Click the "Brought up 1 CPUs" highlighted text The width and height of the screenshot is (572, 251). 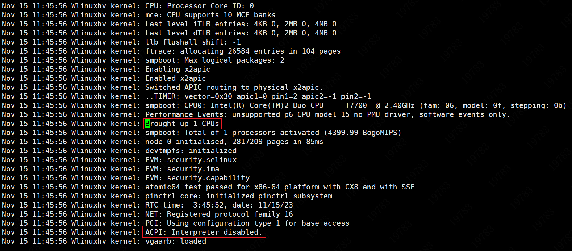coord(182,124)
